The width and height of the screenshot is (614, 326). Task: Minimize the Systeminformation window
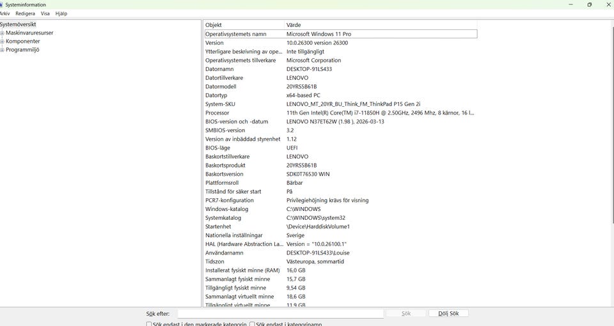(x=571, y=4)
